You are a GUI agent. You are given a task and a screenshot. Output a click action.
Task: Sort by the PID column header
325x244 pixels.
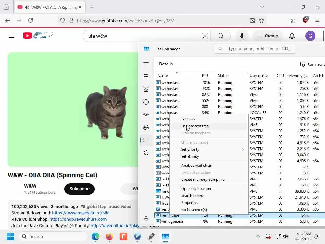[208, 76]
